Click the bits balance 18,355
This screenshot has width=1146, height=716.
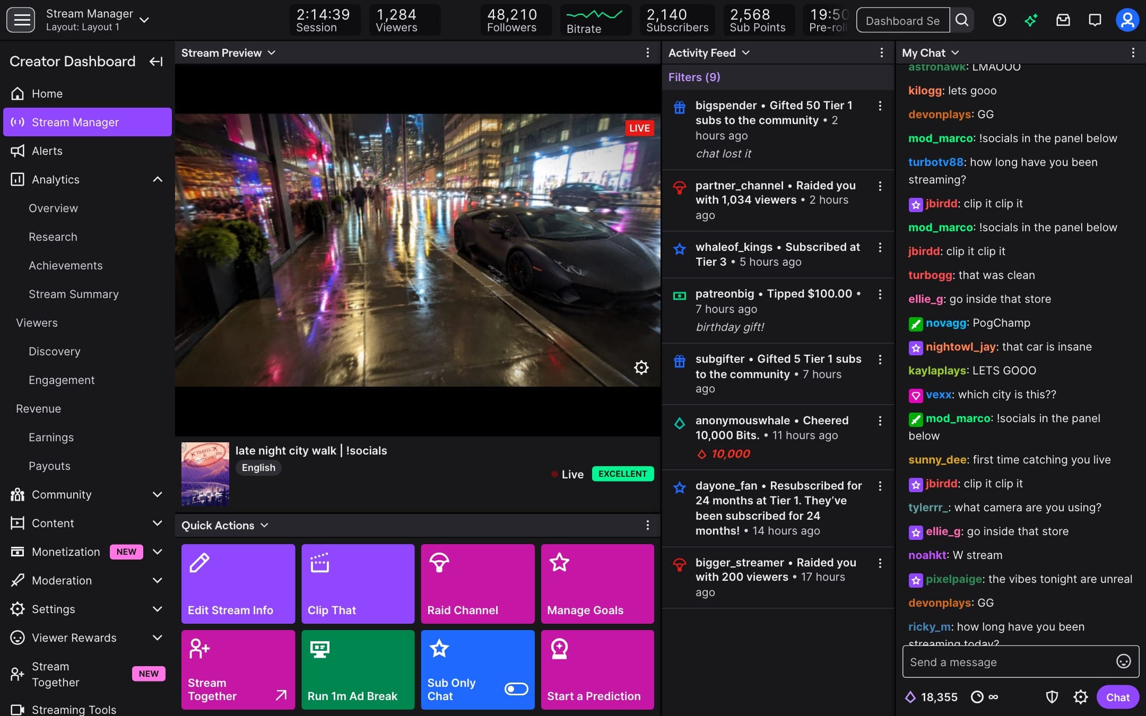[931, 697]
